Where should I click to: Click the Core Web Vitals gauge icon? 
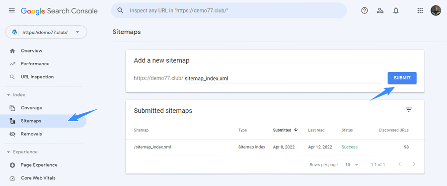point(12,179)
